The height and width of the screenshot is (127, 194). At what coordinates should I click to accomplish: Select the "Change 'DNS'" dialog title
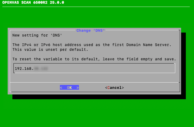(x=91, y=30)
